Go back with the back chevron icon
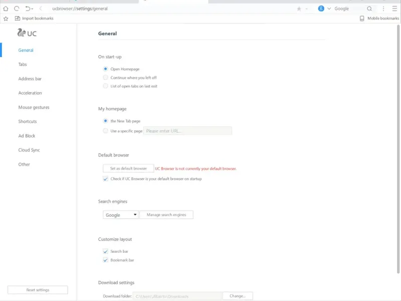Viewport: 401px width, 301px height. point(41,9)
